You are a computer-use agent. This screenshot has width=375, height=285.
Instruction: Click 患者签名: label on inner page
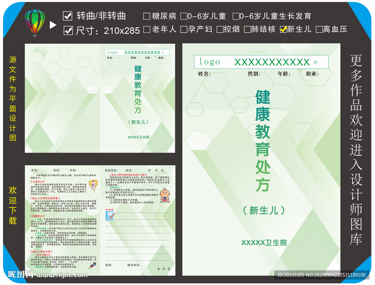point(111,170)
